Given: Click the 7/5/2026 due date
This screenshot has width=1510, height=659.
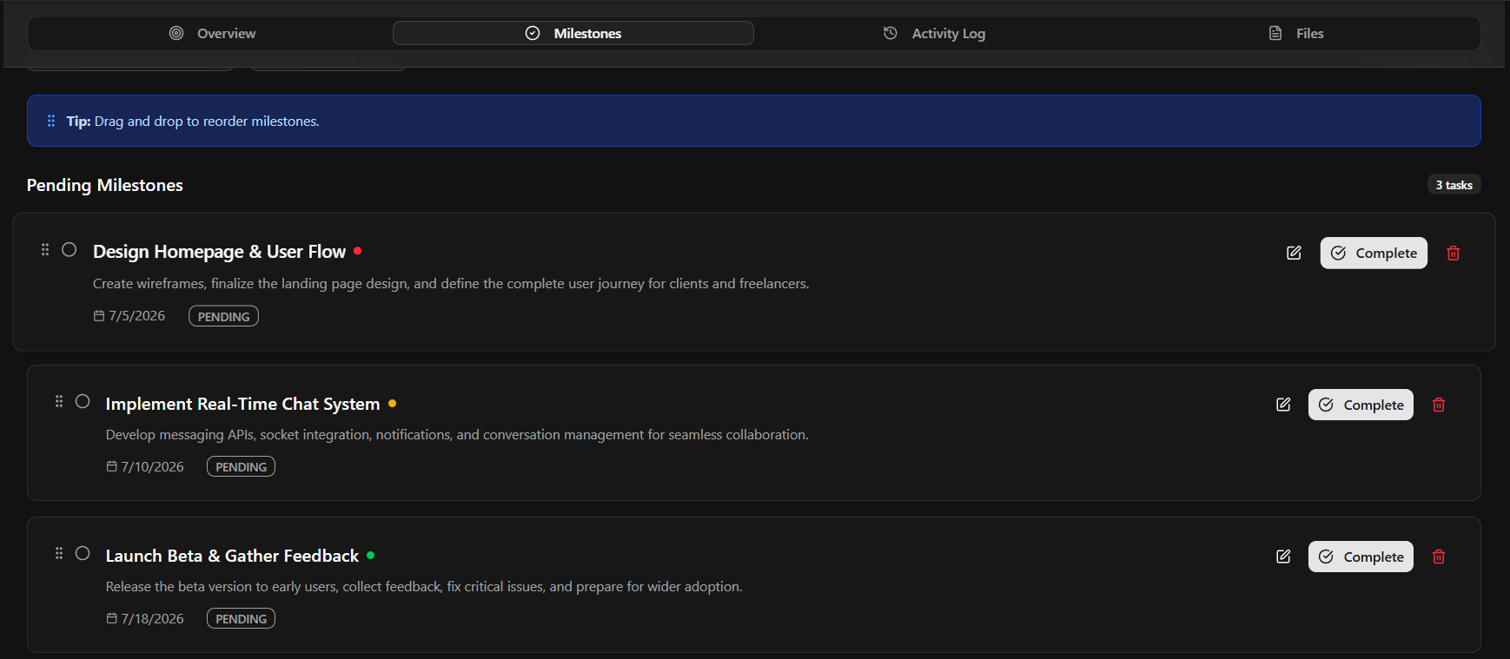Looking at the screenshot, I should [136, 316].
